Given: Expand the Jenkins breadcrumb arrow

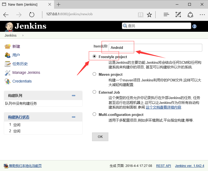Looking at the screenshot, I should [23, 35].
